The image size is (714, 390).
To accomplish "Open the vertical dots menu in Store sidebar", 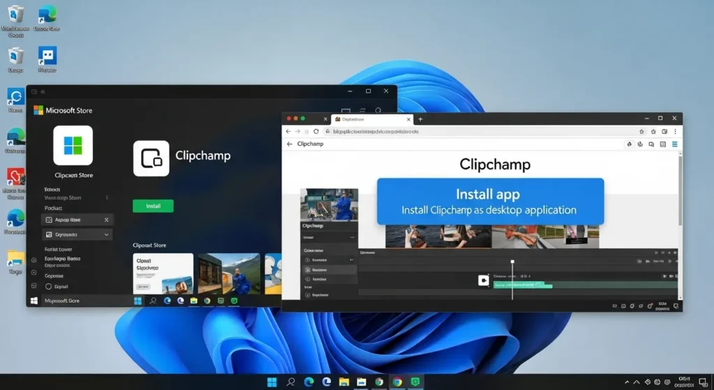I will [x=107, y=197].
